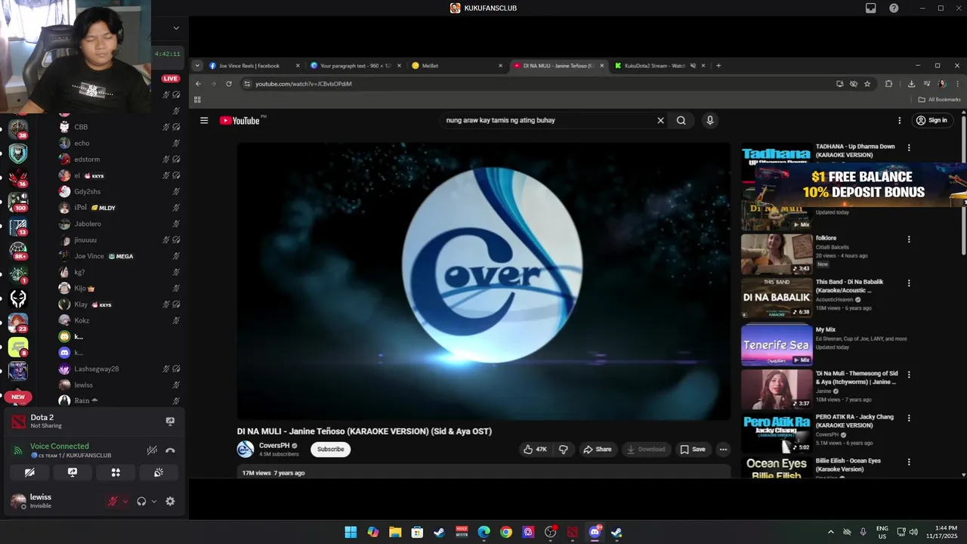Click the Subscribe button for CoversPH
Viewport: 967px width, 544px height.
pos(330,449)
